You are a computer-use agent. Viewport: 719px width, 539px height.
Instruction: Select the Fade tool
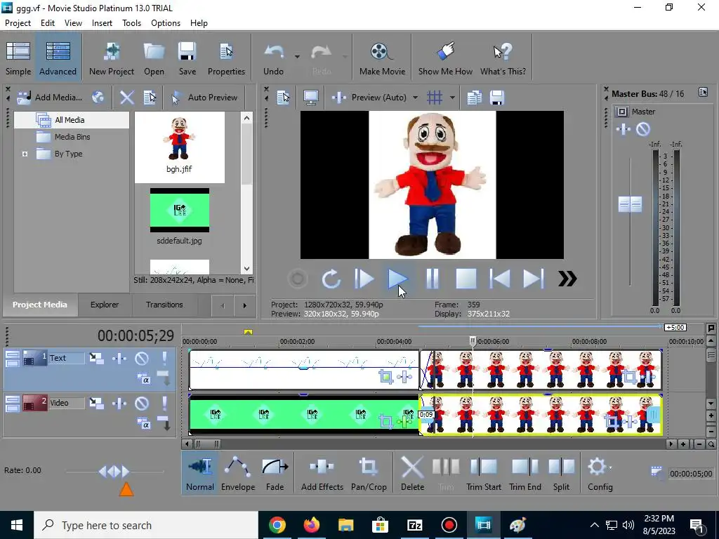click(275, 474)
